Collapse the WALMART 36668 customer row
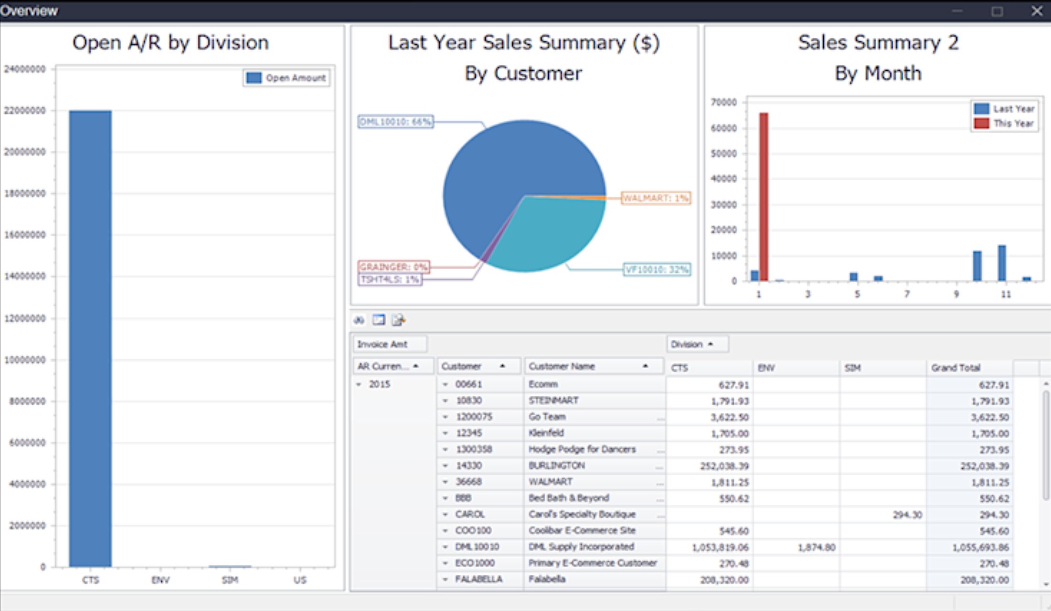The image size is (1051, 611). pyautogui.click(x=445, y=482)
